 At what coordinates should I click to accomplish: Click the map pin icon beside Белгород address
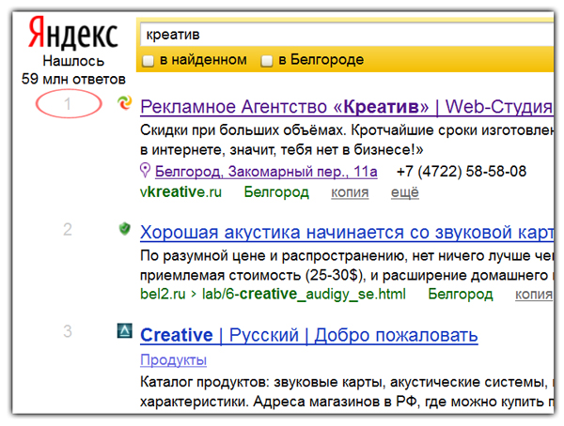[x=145, y=171]
